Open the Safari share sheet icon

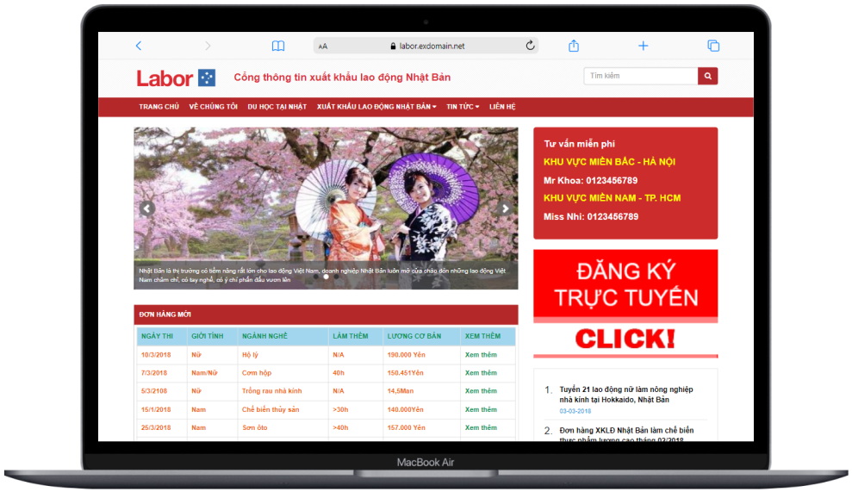573,46
